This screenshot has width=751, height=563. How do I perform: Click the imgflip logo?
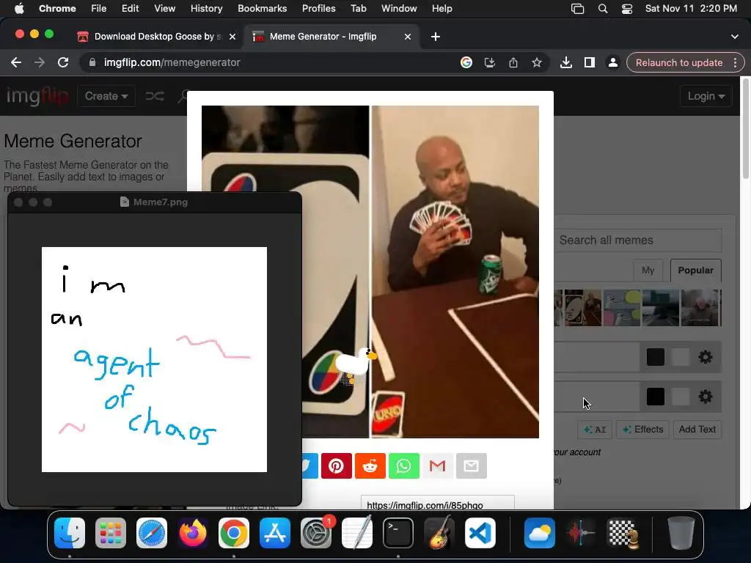coord(37,96)
